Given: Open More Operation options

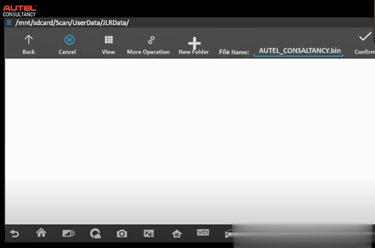Looking at the screenshot, I should click(148, 45).
